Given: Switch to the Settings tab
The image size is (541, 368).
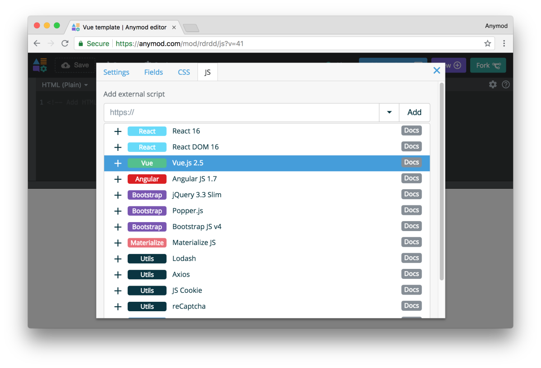Looking at the screenshot, I should (116, 72).
